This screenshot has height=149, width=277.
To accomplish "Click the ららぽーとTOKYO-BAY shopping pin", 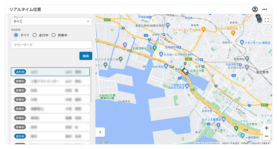I will pyautogui.click(x=161, y=54).
